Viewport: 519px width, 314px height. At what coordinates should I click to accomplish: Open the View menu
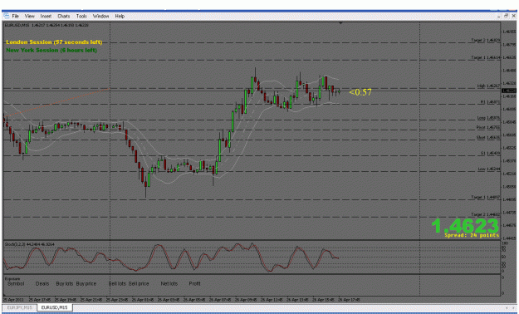[x=29, y=16]
